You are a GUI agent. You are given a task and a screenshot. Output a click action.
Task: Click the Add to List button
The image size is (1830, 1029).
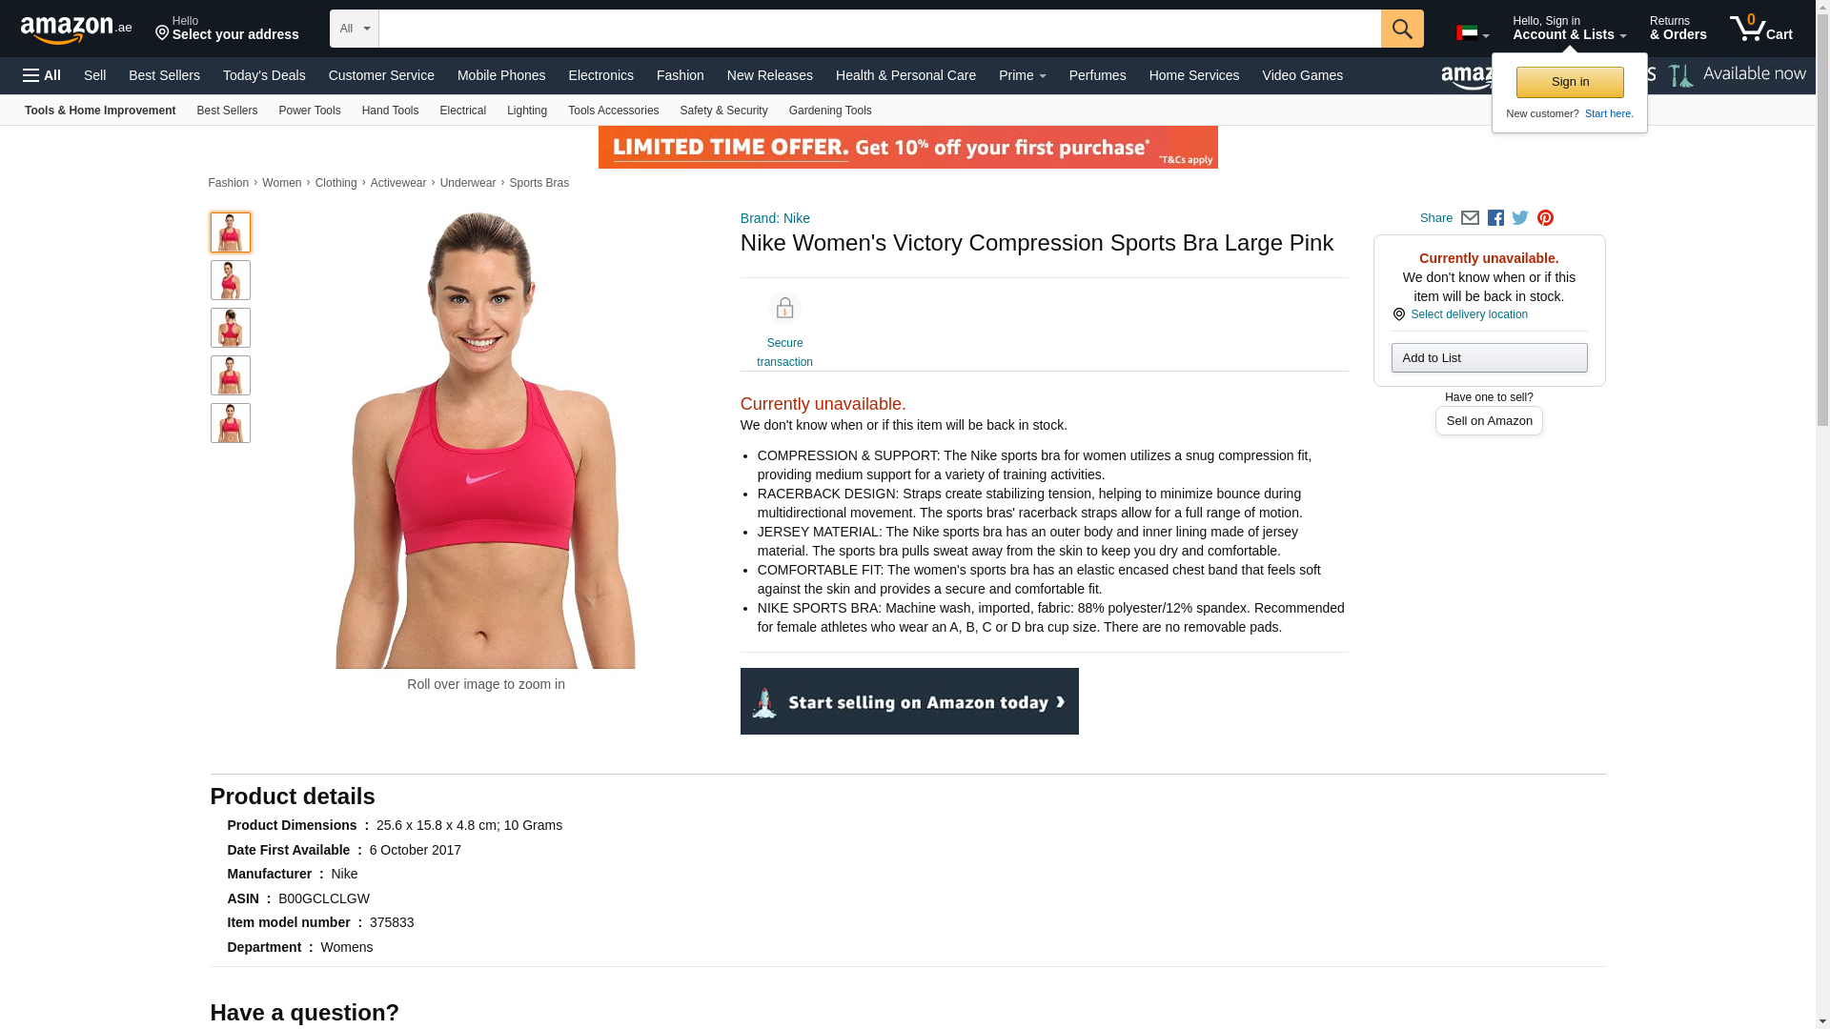coord(1489,358)
